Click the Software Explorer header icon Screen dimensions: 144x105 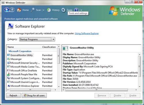pyautogui.click(x=11, y=26)
